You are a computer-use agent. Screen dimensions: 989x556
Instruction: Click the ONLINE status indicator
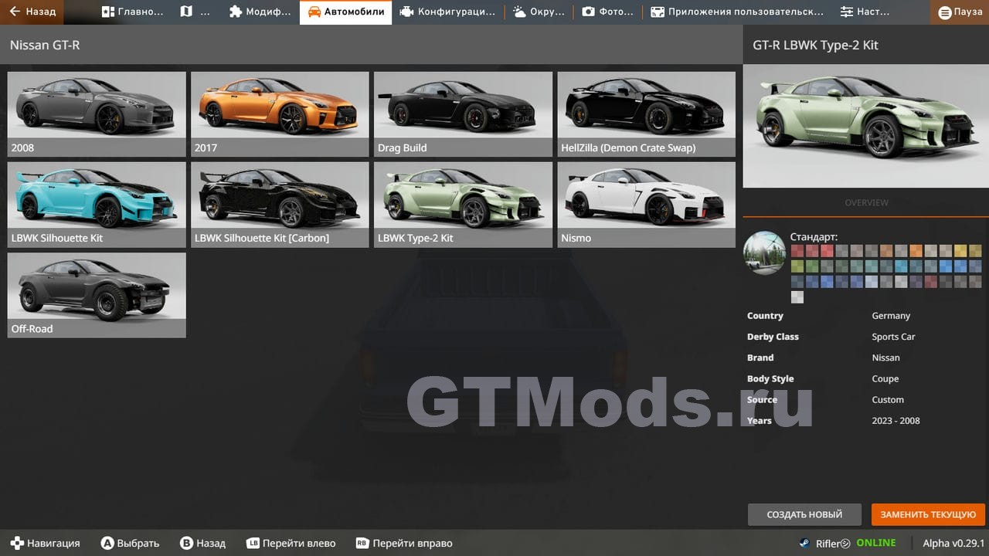click(875, 543)
